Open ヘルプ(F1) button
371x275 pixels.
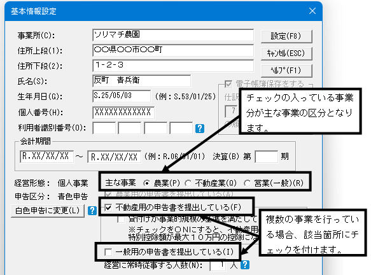click(x=286, y=71)
